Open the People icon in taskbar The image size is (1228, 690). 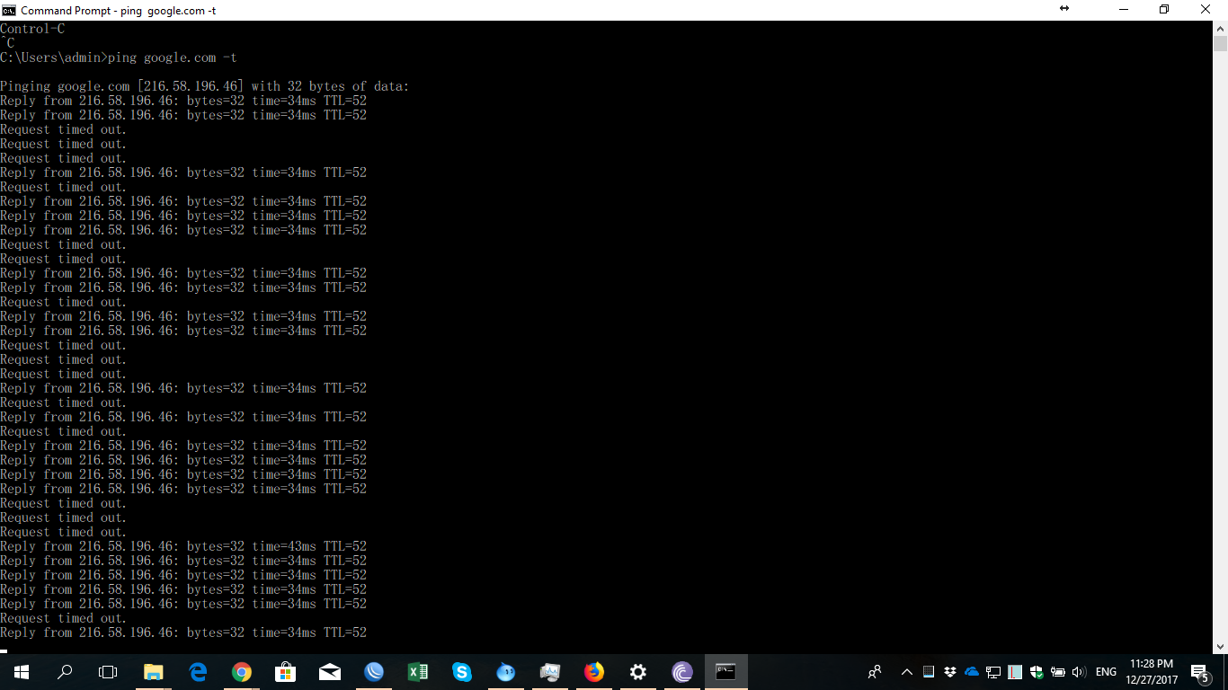click(x=875, y=672)
